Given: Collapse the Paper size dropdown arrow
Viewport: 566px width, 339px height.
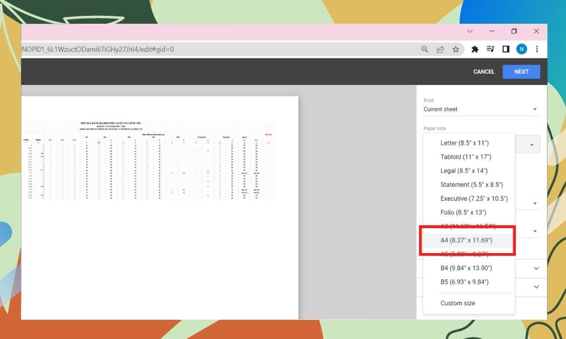Looking at the screenshot, I should point(531,145).
